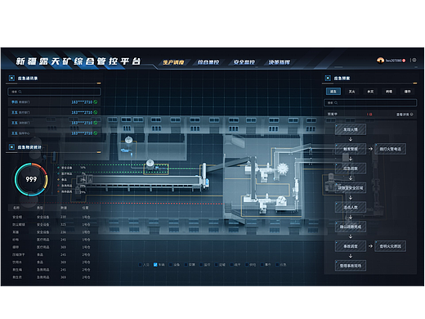Click the 纱布 row in supplies table
The image size is (425, 319).
click(51, 240)
